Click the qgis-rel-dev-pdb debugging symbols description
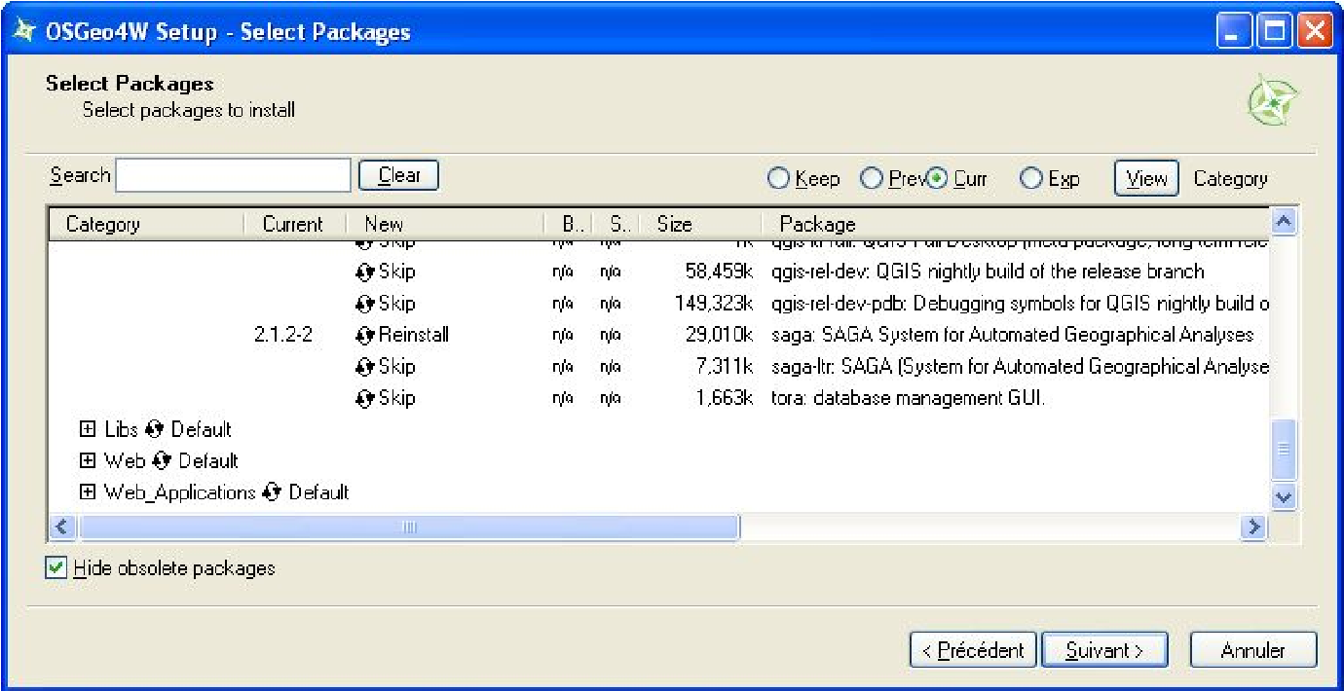 click(x=1020, y=304)
